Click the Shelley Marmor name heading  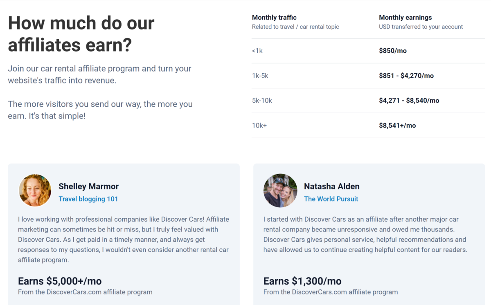tap(88, 186)
